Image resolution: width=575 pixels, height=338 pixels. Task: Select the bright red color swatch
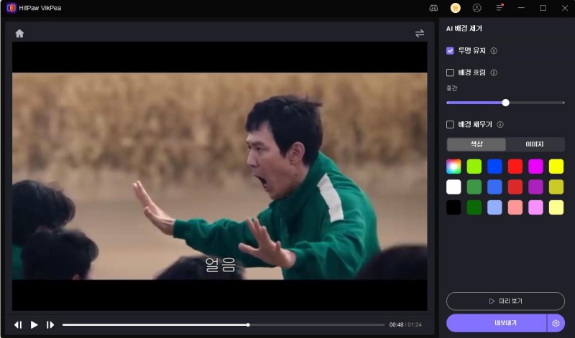515,166
